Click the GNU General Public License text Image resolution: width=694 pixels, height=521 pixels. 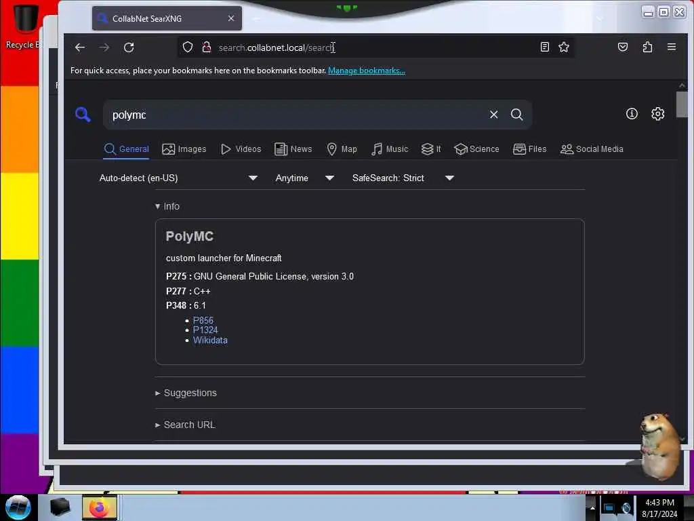click(274, 277)
